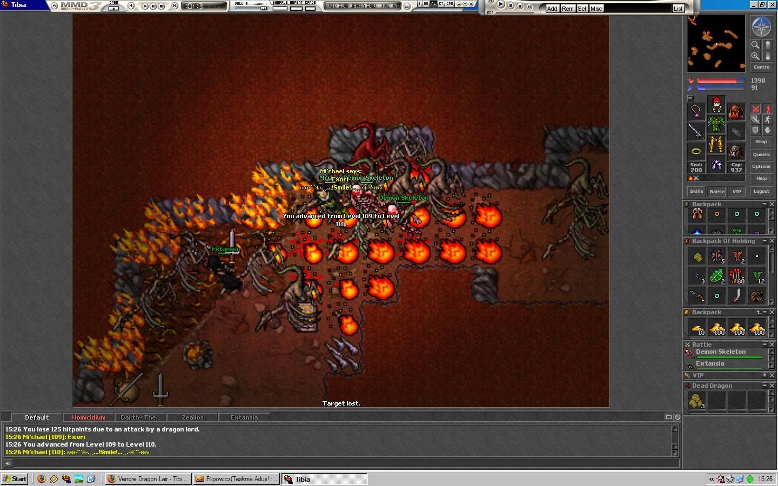Toggle stand while fighting mode
This screenshot has width=778, height=486.
click(x=767, y=109)
